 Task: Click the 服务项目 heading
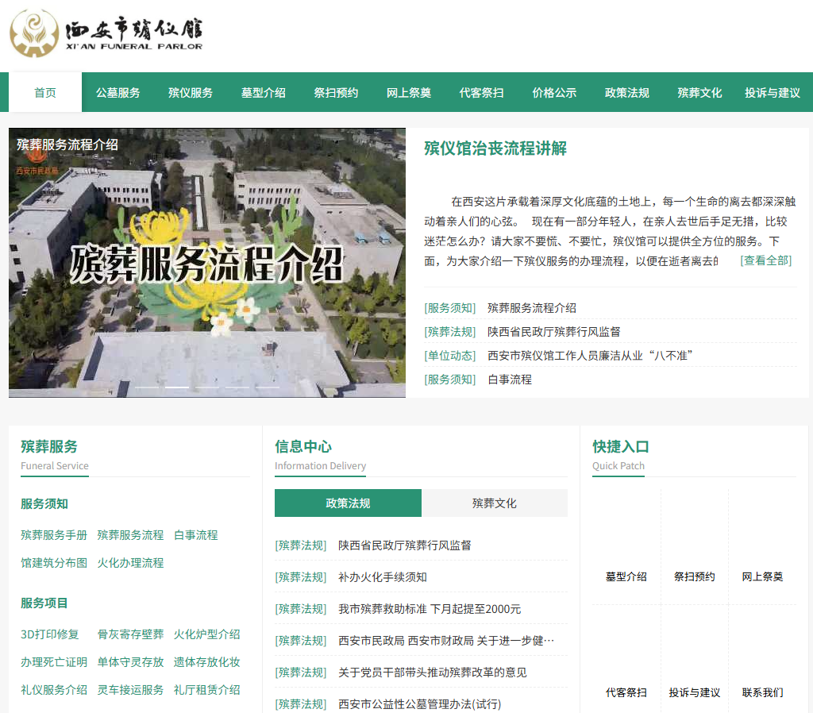44,603
